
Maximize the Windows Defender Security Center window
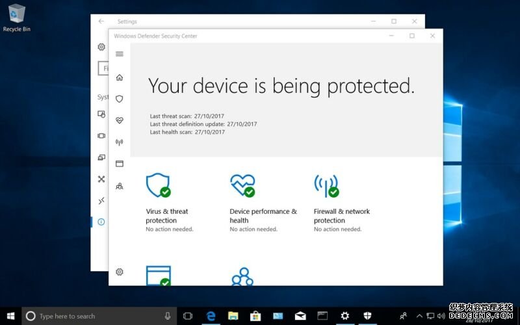412,36
